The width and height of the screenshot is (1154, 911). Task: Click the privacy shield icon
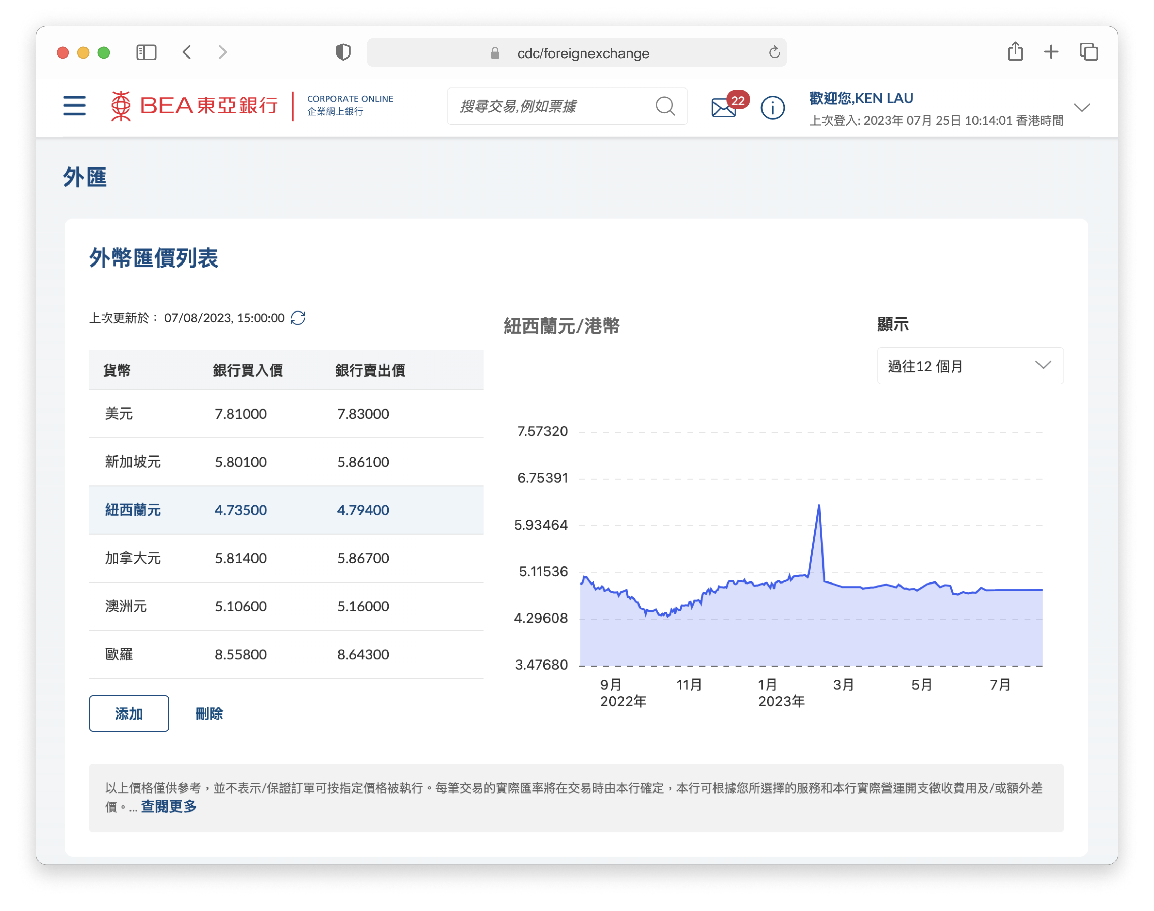point(343,52)
